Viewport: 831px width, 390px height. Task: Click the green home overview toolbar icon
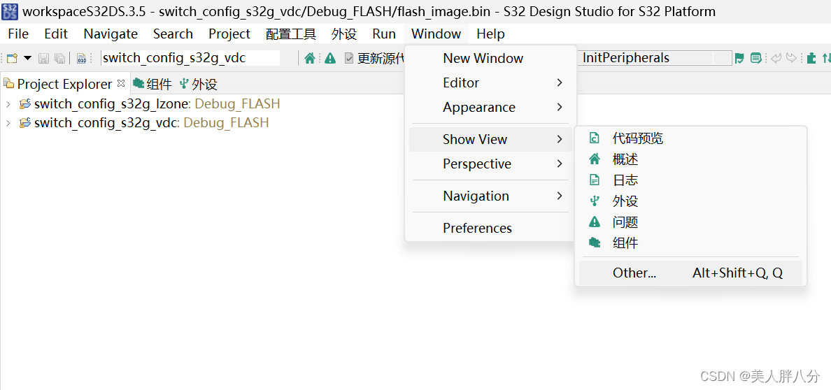[x=310, y=58]
